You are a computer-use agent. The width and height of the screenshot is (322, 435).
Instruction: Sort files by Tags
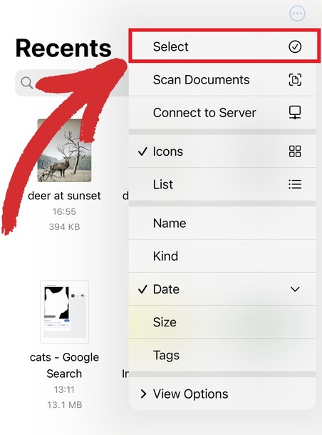pos(222,355)
